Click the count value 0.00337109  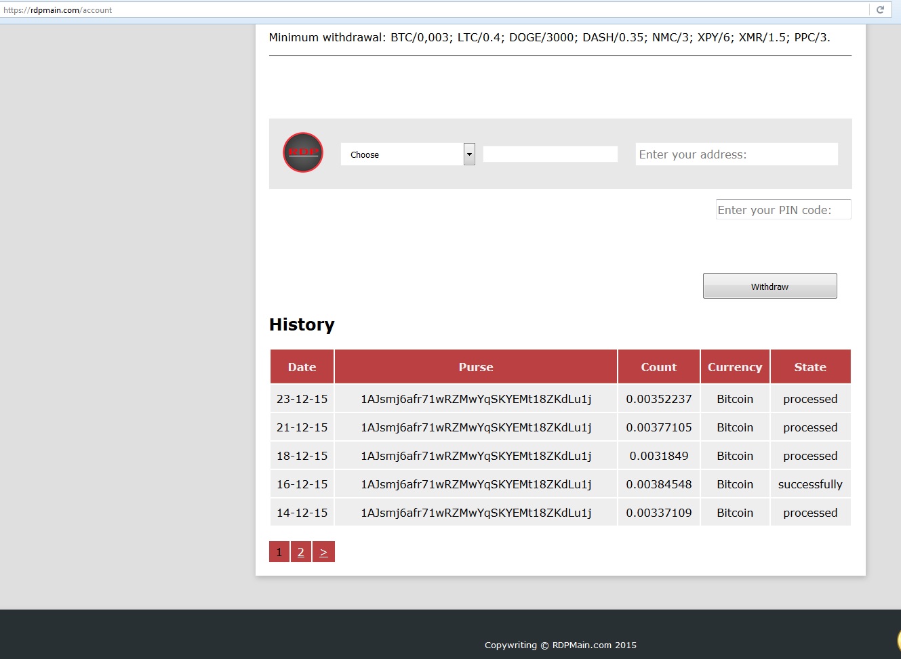pos(659,513)
